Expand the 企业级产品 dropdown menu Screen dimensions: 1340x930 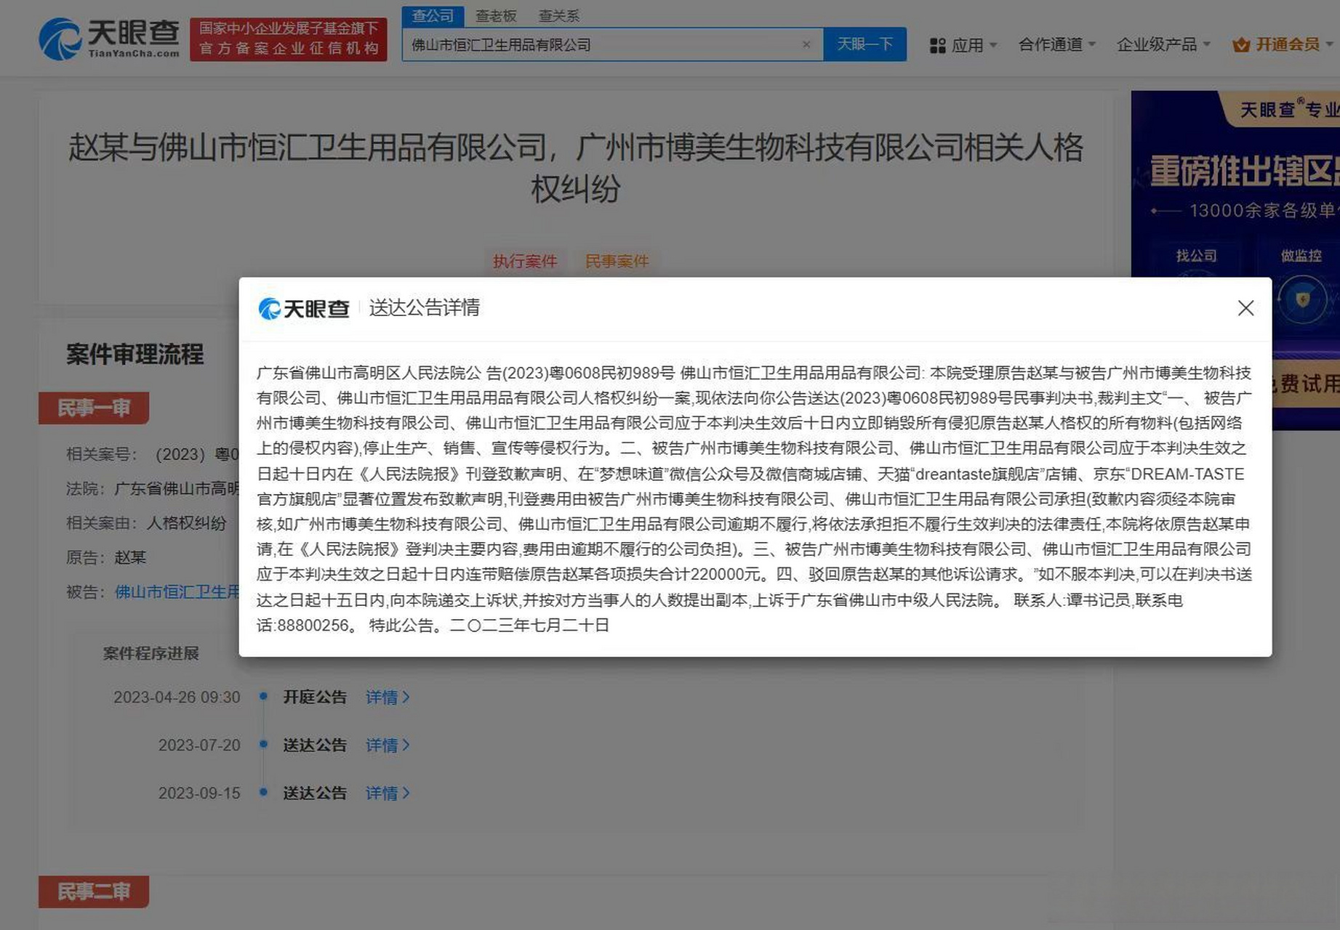1163,44
